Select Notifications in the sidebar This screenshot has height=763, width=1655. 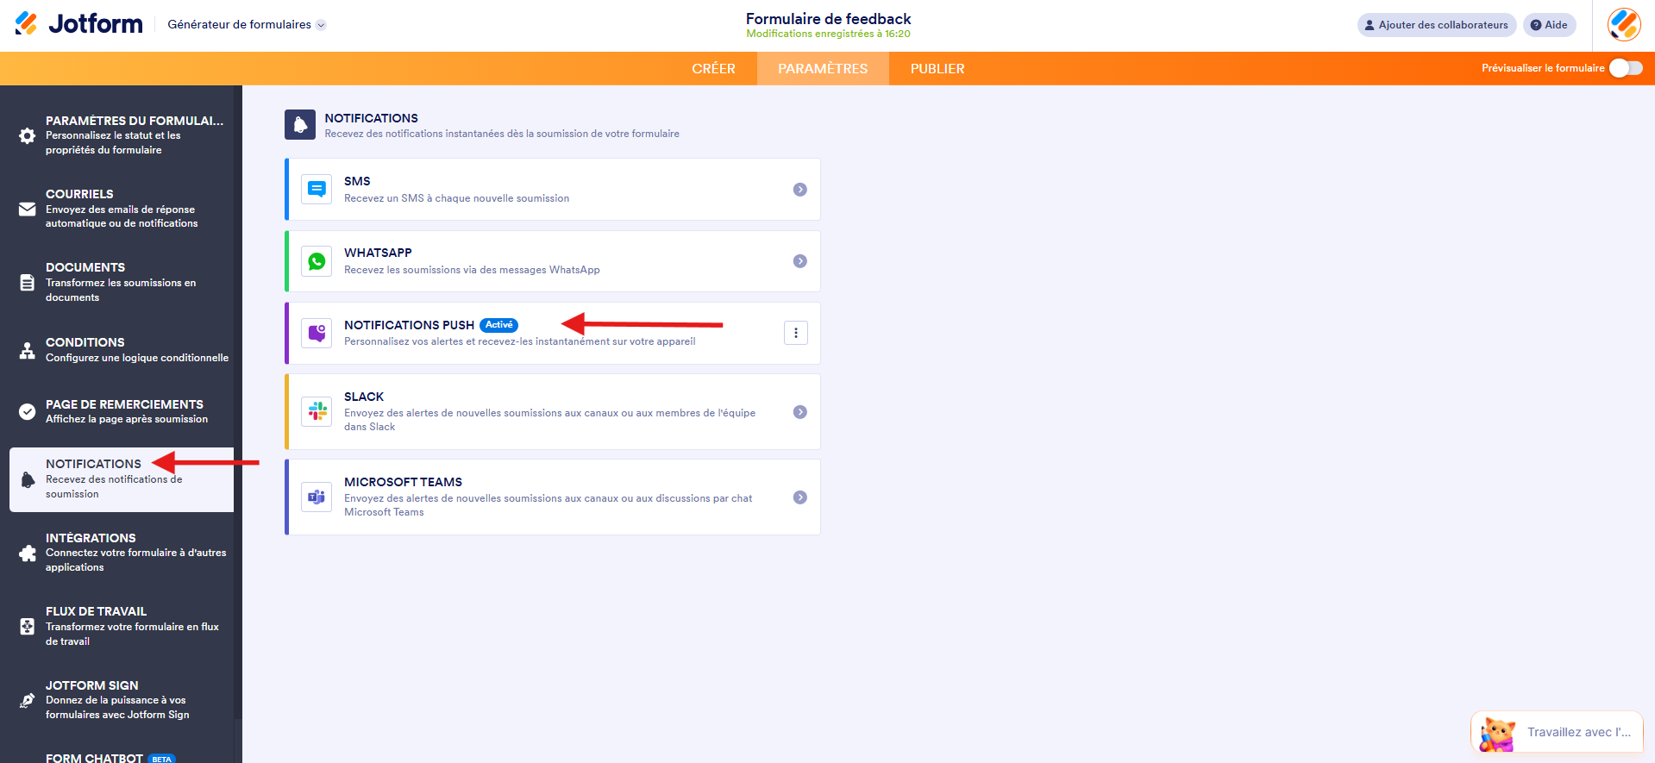click(x=121, y=479)
